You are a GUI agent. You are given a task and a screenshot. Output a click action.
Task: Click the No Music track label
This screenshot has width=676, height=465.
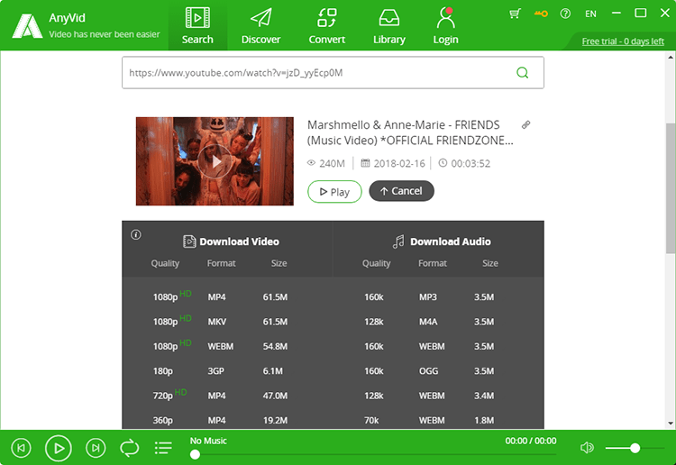pyautogui.click(x=208, y=441)
